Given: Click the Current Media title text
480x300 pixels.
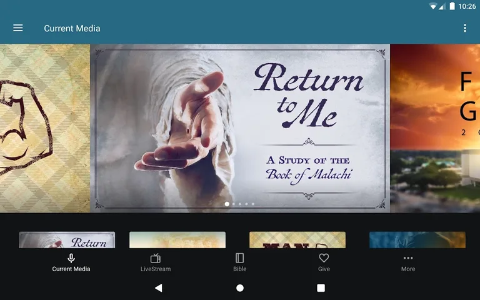Looking at the screenshot, I should pyautogui.click(x=72, y=29).
